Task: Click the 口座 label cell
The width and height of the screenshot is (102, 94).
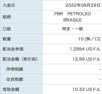Action: coord(21,29)
